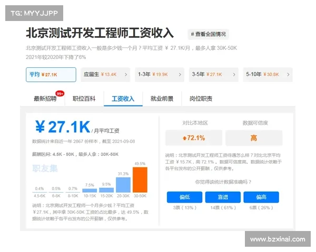Click the 对比本地区 label

[195, 123]
